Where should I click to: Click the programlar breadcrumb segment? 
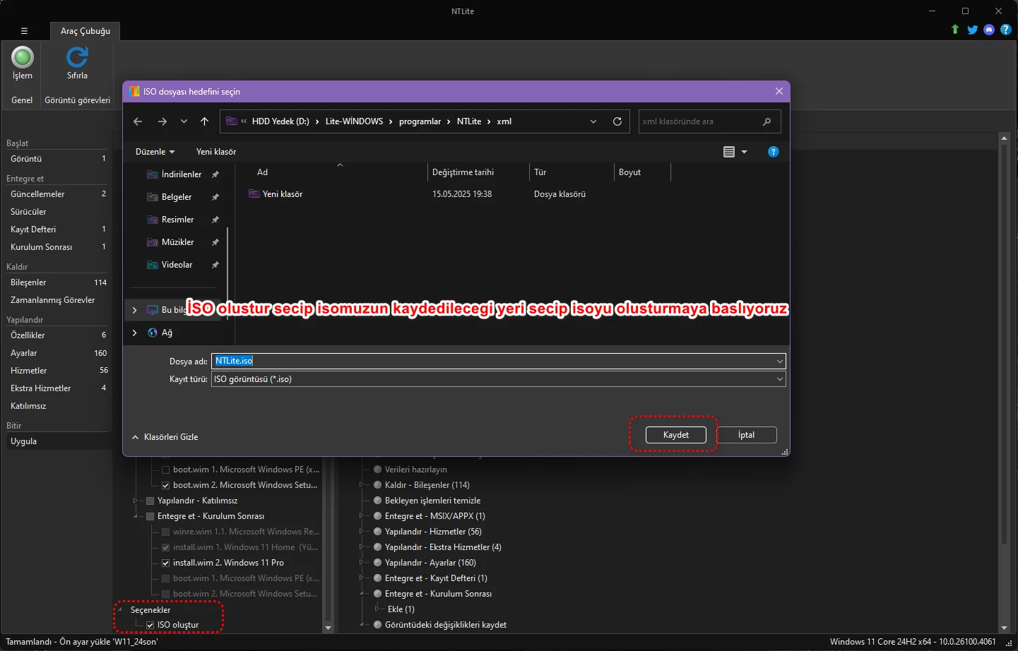[420, 121]
